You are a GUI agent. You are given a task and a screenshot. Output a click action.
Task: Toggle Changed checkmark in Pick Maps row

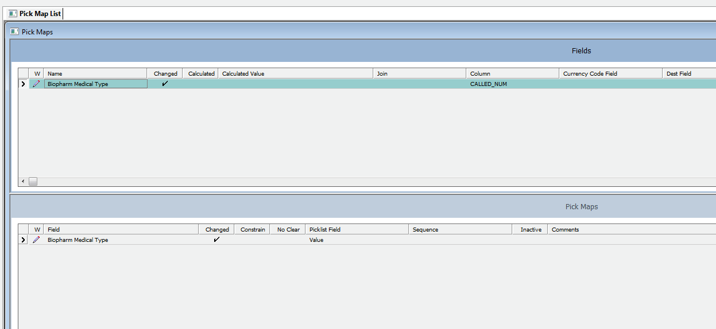[x=216, y=240]
